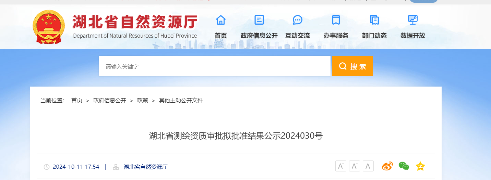Open the 首页 navigation menu item
This screenshot has width=491, height=180.
[221, 36]
